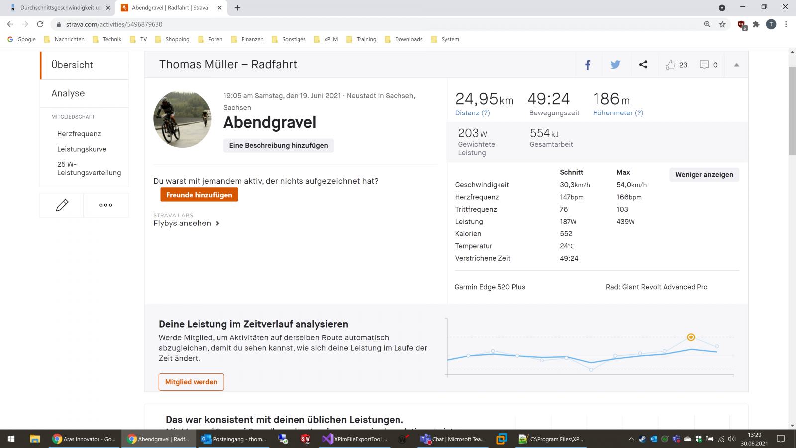Switch to Posteingang Outlook window
This screenshot has height=448, width=796.
tap(234, 439)
